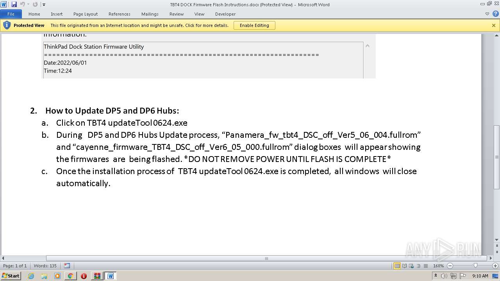
Task: Click the Windows Start button
Action: 11,276
